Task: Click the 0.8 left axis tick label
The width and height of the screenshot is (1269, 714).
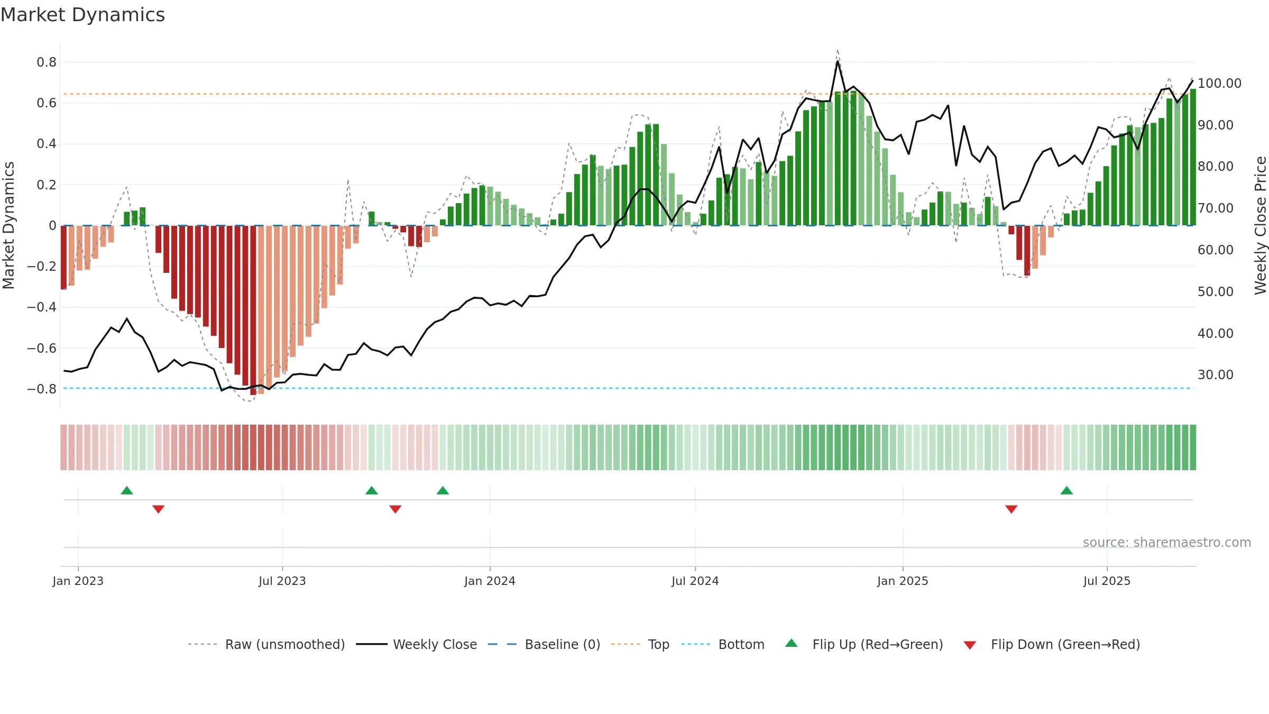Action: coord(47,62)
